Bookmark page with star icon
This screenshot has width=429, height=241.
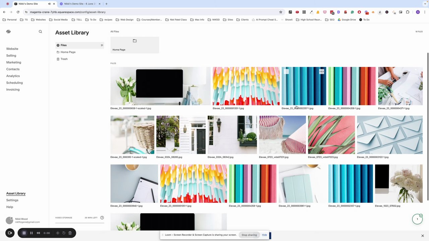(281, 12)
